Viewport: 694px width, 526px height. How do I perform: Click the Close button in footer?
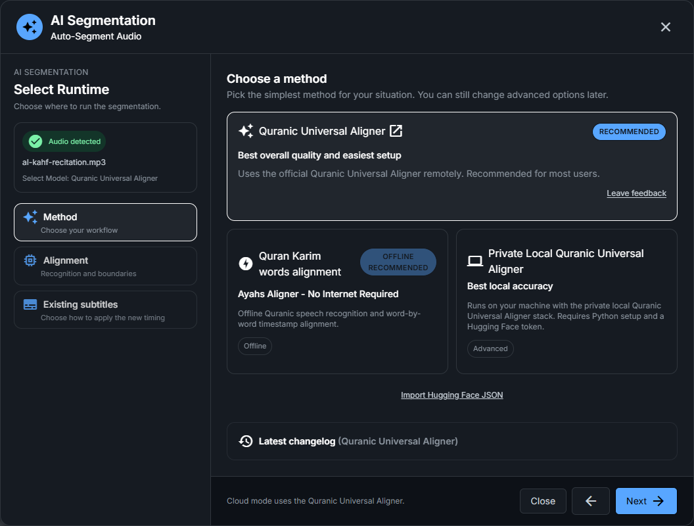point(543,501)
